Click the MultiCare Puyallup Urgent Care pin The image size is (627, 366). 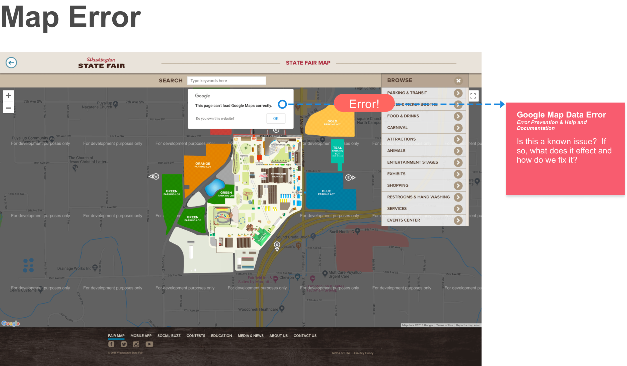325,273
